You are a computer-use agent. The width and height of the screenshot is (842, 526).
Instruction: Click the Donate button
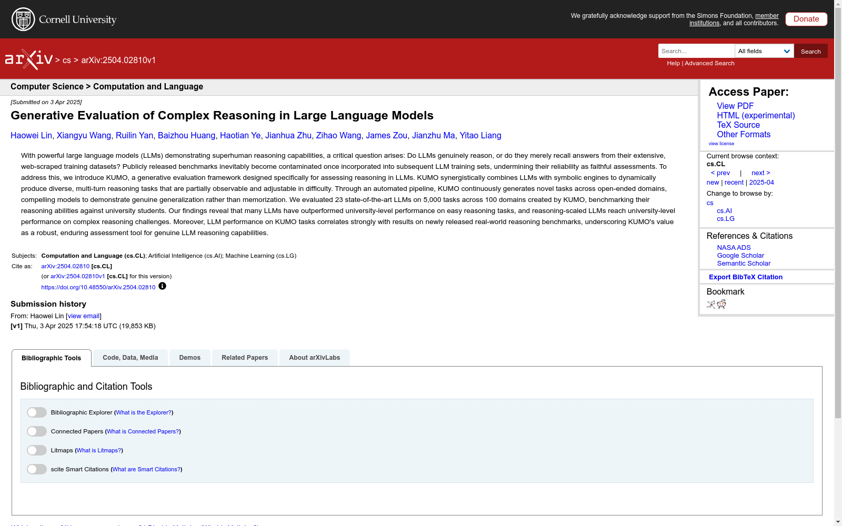[806, 19]
